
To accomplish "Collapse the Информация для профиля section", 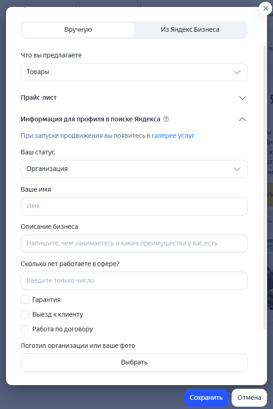I will [243, 119].
